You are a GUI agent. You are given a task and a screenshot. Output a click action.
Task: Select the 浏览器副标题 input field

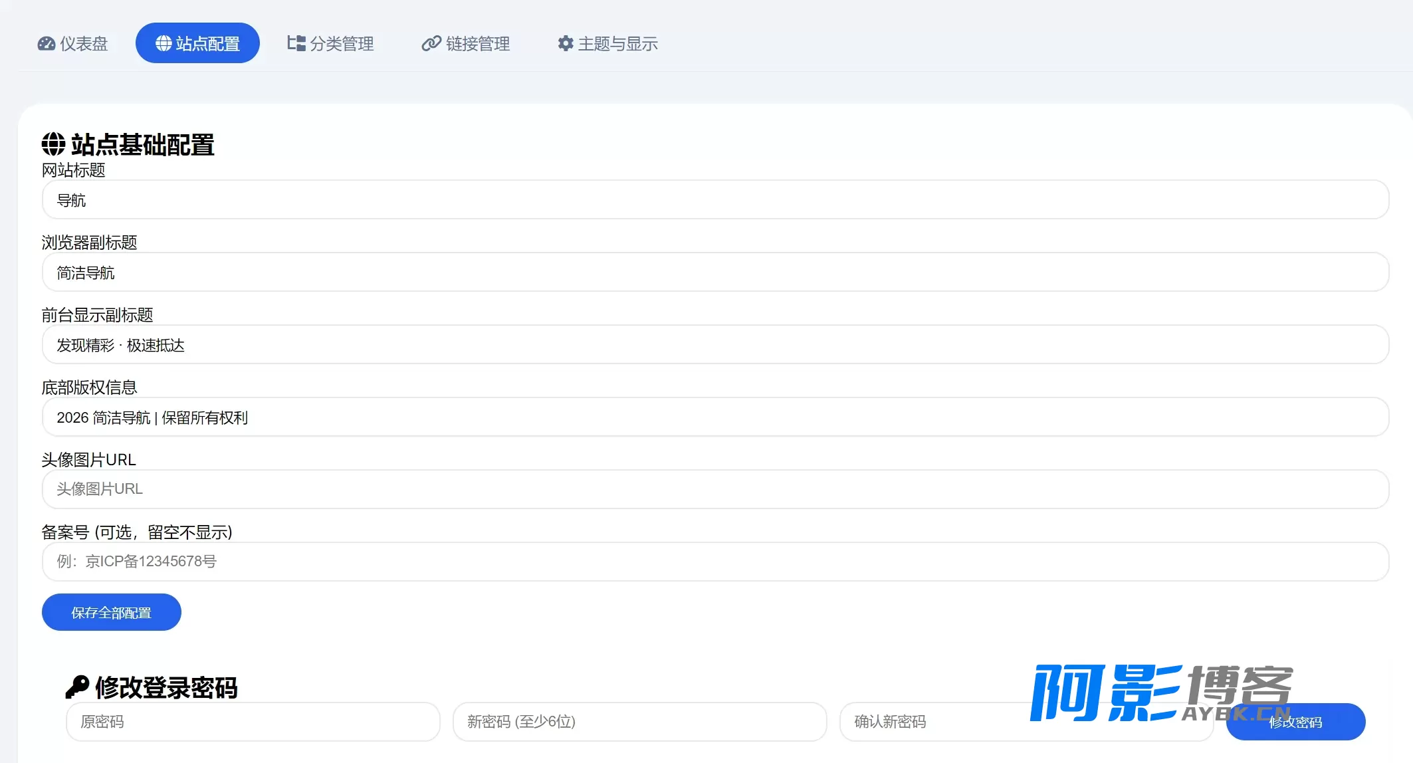coord(715,272)
